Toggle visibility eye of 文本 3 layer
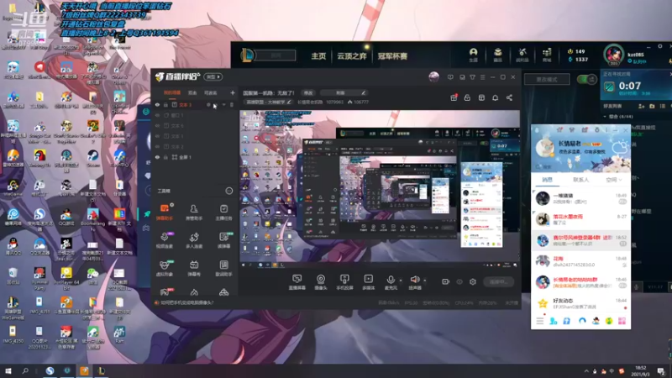The width and height of the screenshot is (672, 378). (x=157, y=104)
